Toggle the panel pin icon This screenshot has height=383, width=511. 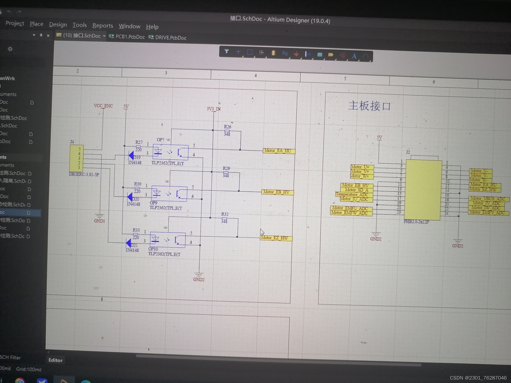[41, 35]
